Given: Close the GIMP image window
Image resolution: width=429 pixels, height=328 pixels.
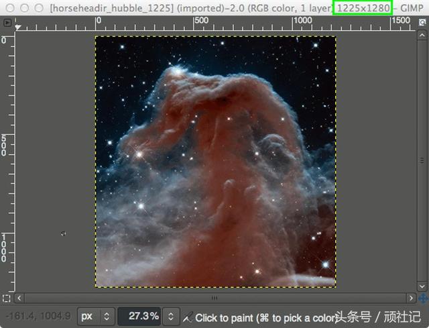Looking at the screenshot, I should (x=10, y=8).
